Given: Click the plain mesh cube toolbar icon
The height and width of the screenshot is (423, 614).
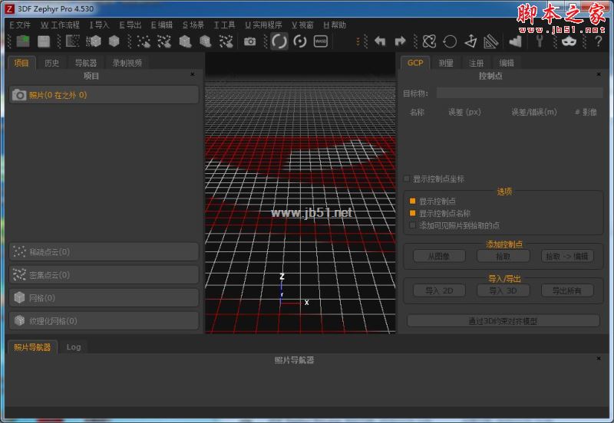Looking at the screenshot, I should click(x=114, y=41).
